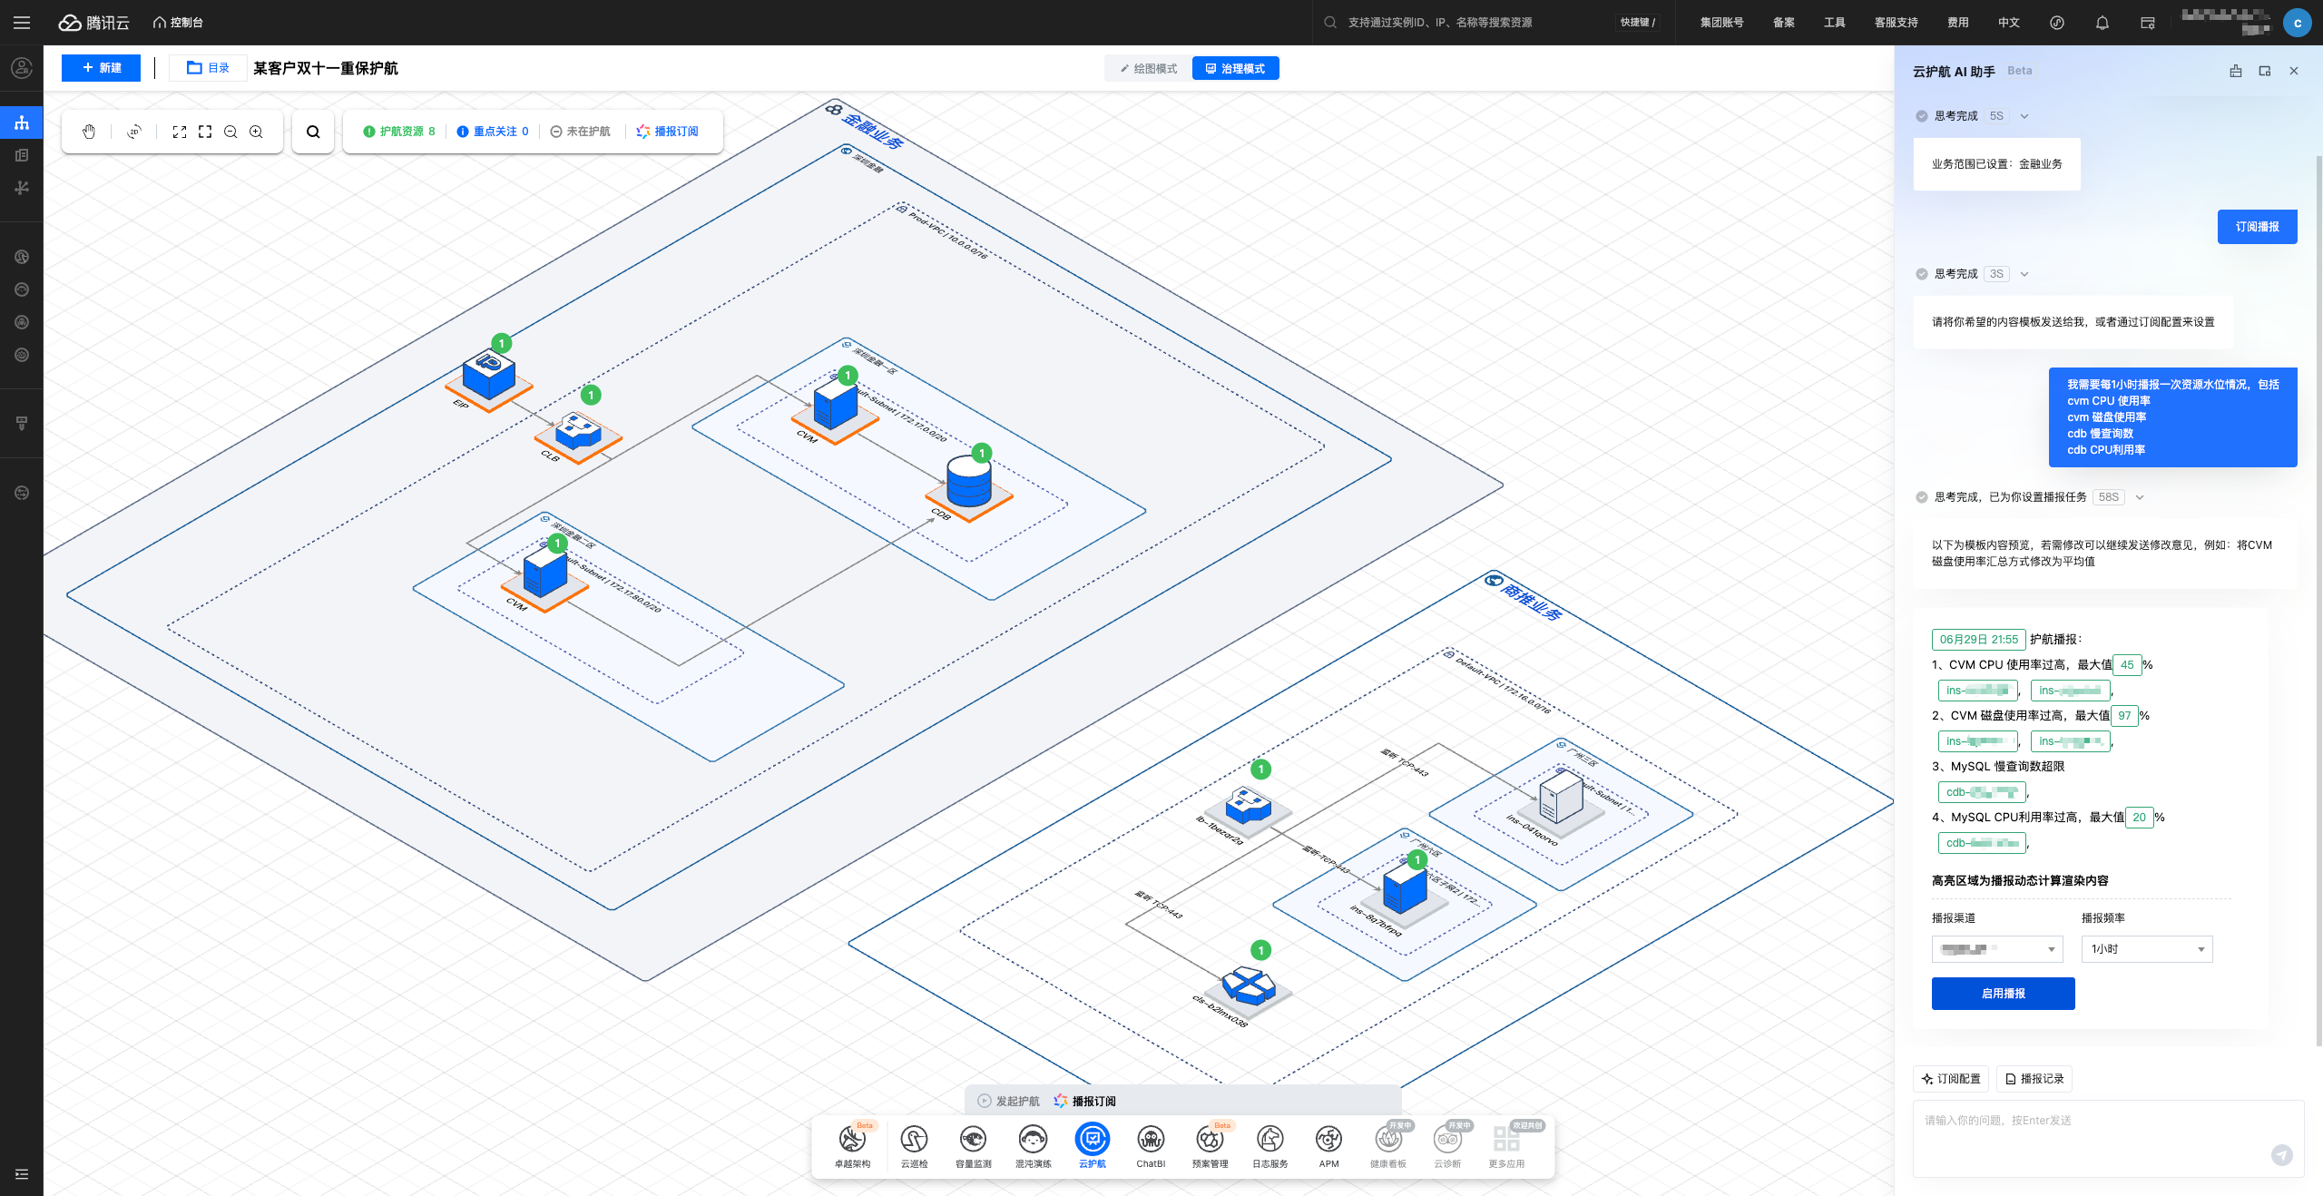This screenshot has width=2323, height=1196.
Task: Open the 播报渠道 dropdown
Action: coord(1996,949)
